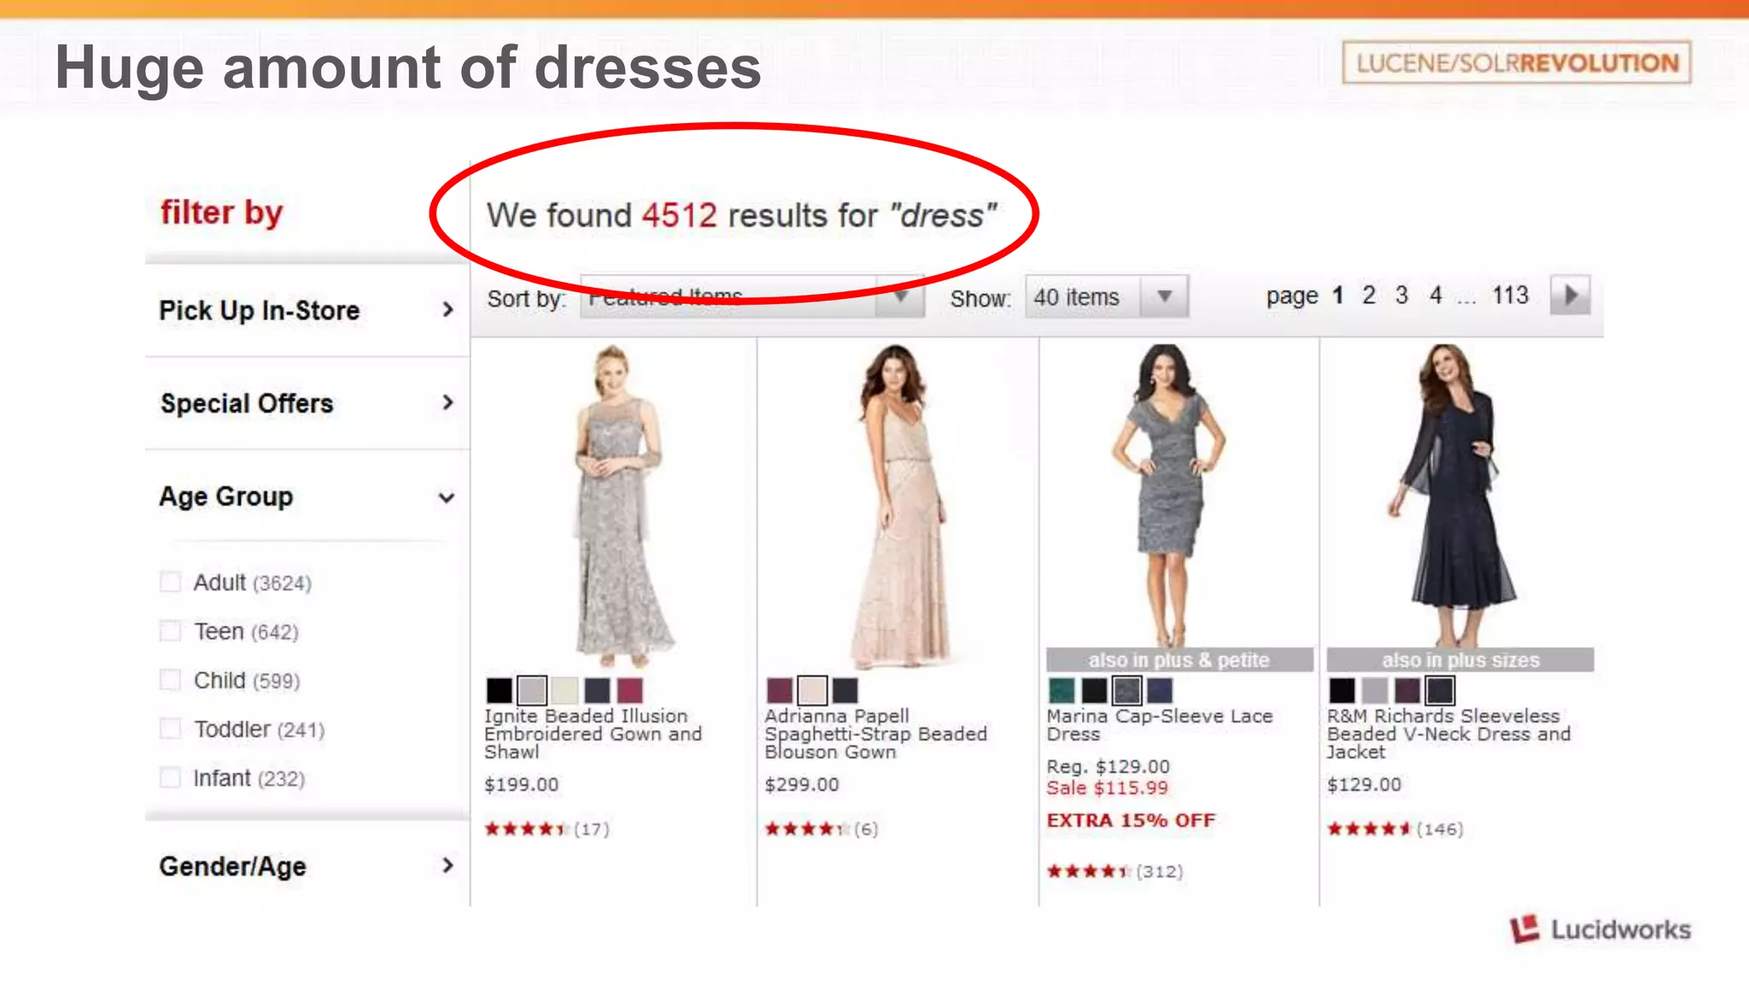The height and width of the screenshot is (984, 1749).
Task: Click the Lucene/Solr Revolution logo
Action: tap(1517, 62)
